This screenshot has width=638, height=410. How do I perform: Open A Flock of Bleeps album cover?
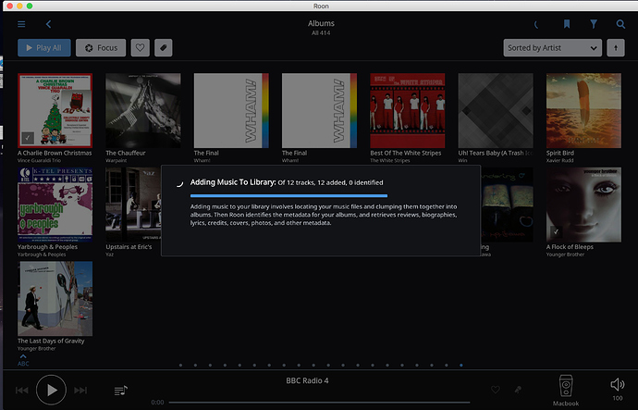(x=583, y=205)
